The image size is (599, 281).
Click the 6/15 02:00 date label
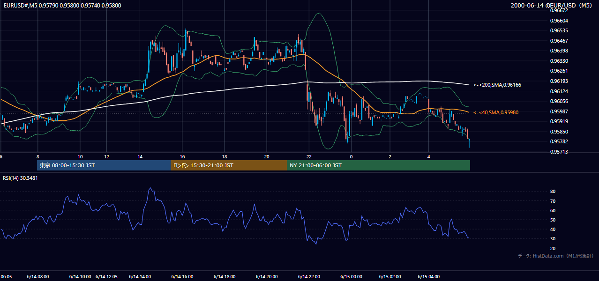pyautogui.click(x=390, y=276)
